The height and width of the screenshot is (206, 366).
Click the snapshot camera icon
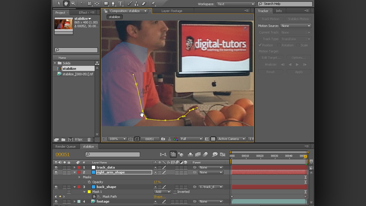tap(163, 139)
